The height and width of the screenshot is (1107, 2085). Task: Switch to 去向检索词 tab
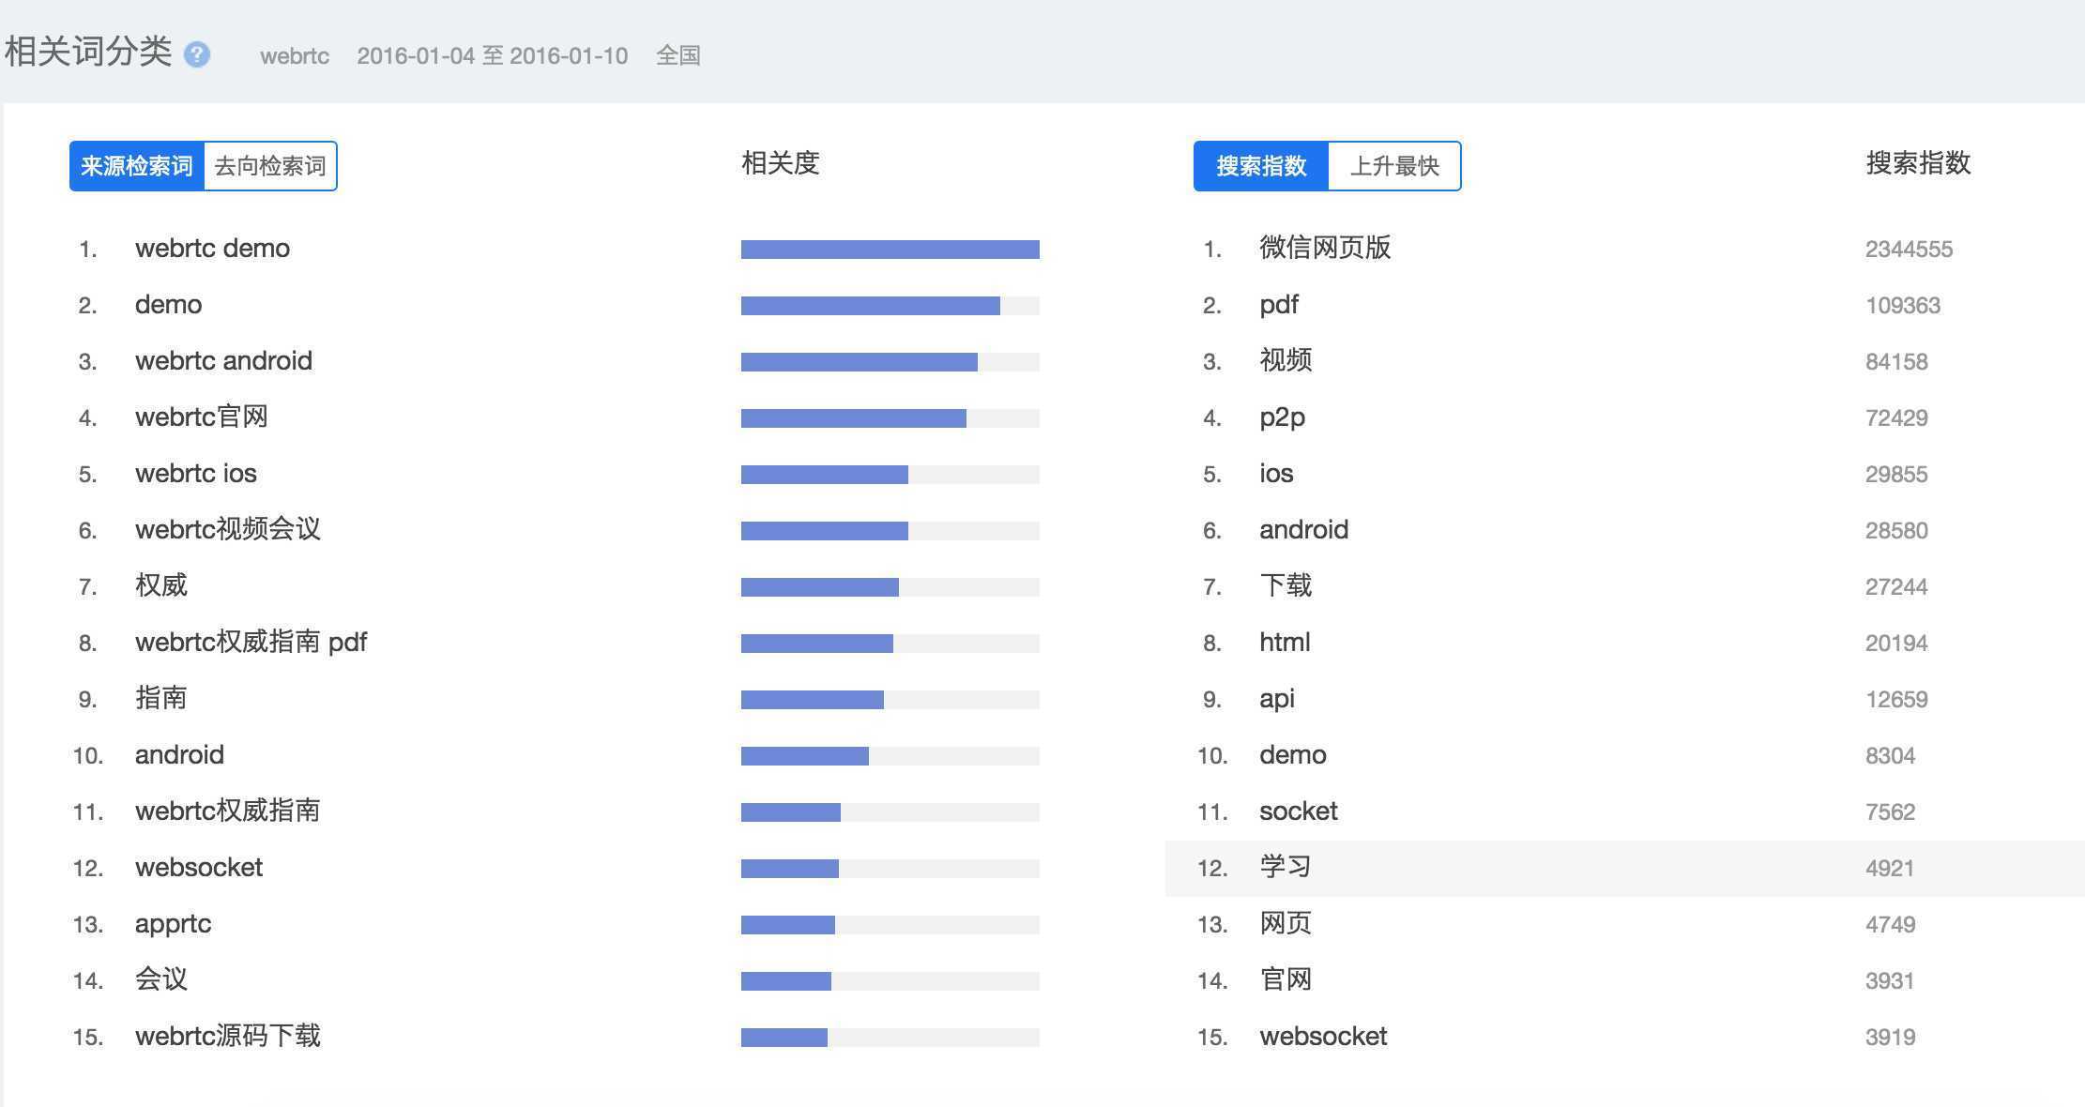click(x=270, y=166)
